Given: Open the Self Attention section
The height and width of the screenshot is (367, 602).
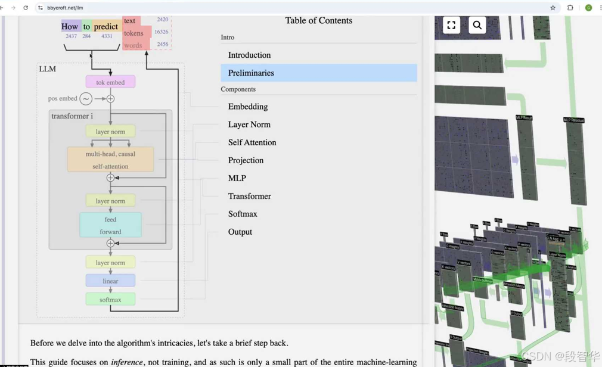Looking at the screenshot, I should point(252,142).
